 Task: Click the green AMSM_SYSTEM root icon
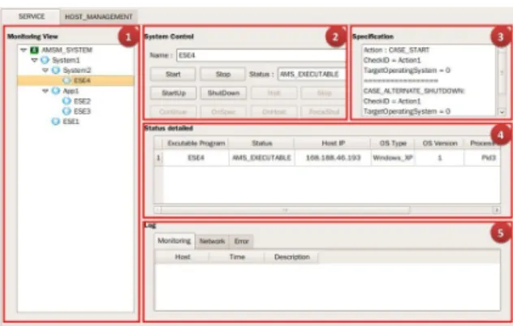coord(34,50)
